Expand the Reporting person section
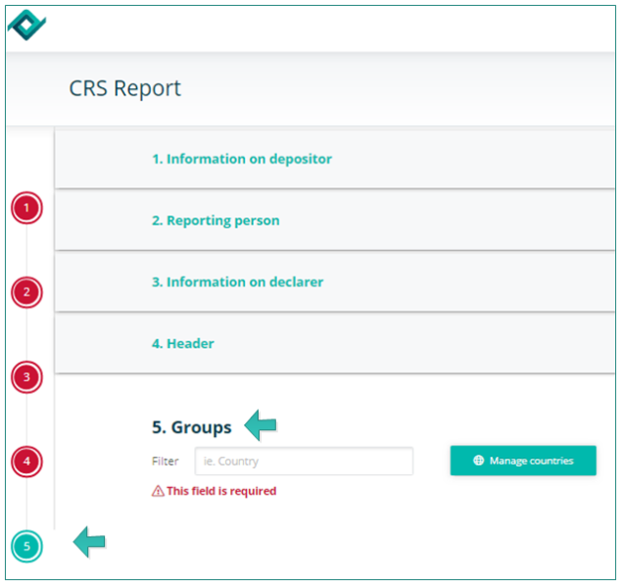 216,220
